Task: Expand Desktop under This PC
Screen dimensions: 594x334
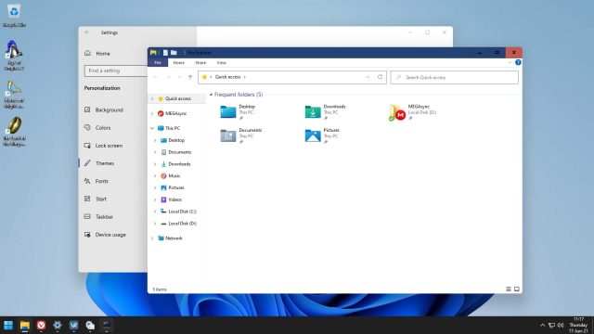Action: (155, 140)
